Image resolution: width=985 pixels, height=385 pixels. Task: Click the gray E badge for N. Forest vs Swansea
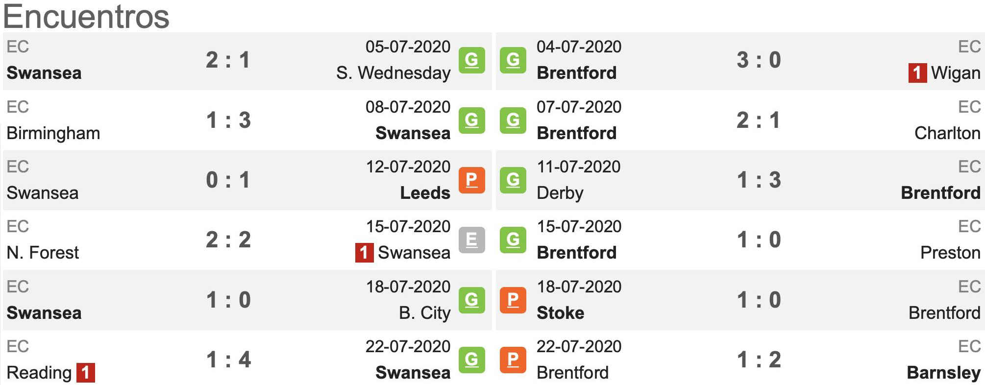click(471, 240)
